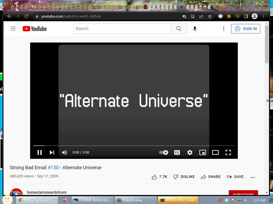
Task: Close the active browser tab
Action: (181, 7)
